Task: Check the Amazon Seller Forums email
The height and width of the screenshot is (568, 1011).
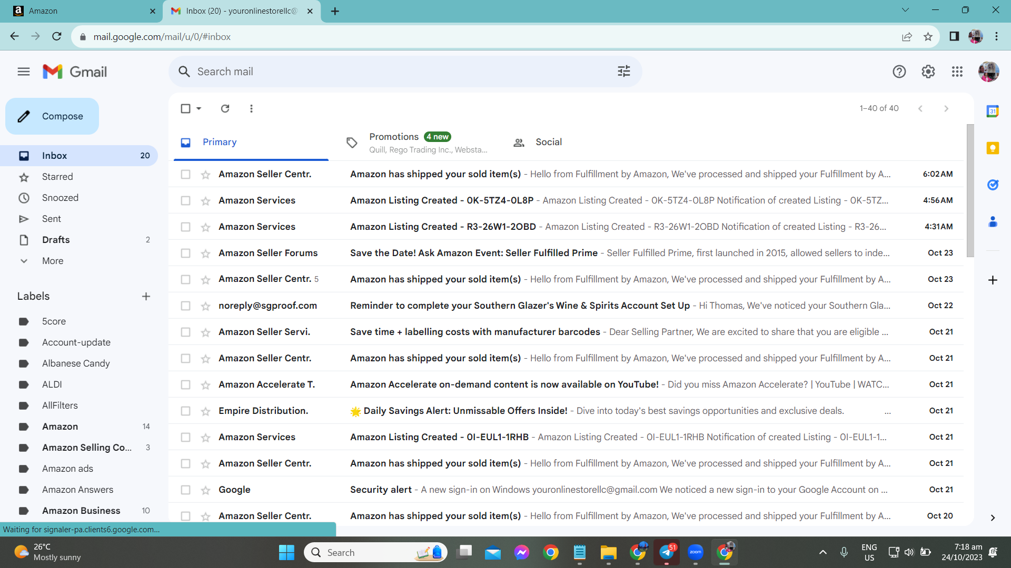Action: [x=185, y=253]
